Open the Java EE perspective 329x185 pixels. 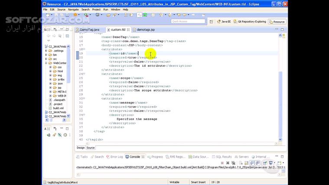click(224, 22)
